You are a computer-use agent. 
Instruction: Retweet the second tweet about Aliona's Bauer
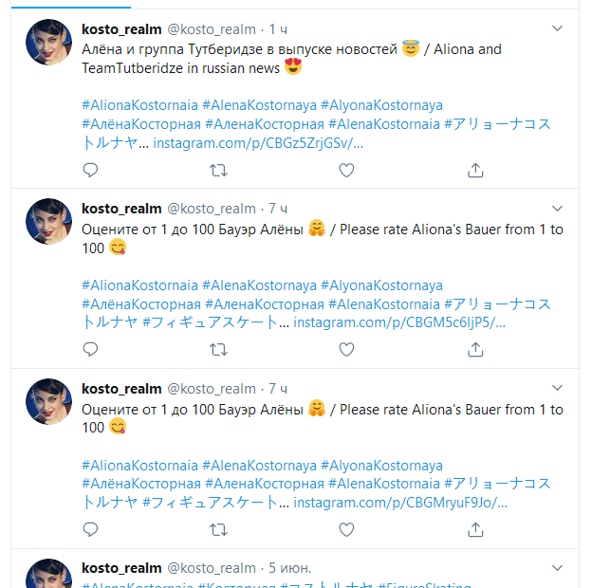[218, 349]
